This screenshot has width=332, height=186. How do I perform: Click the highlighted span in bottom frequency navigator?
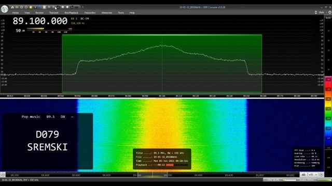pyautogui.click(x=153, y=175)
